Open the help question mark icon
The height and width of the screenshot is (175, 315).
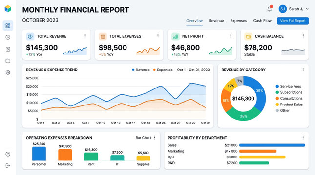point(8,154)
